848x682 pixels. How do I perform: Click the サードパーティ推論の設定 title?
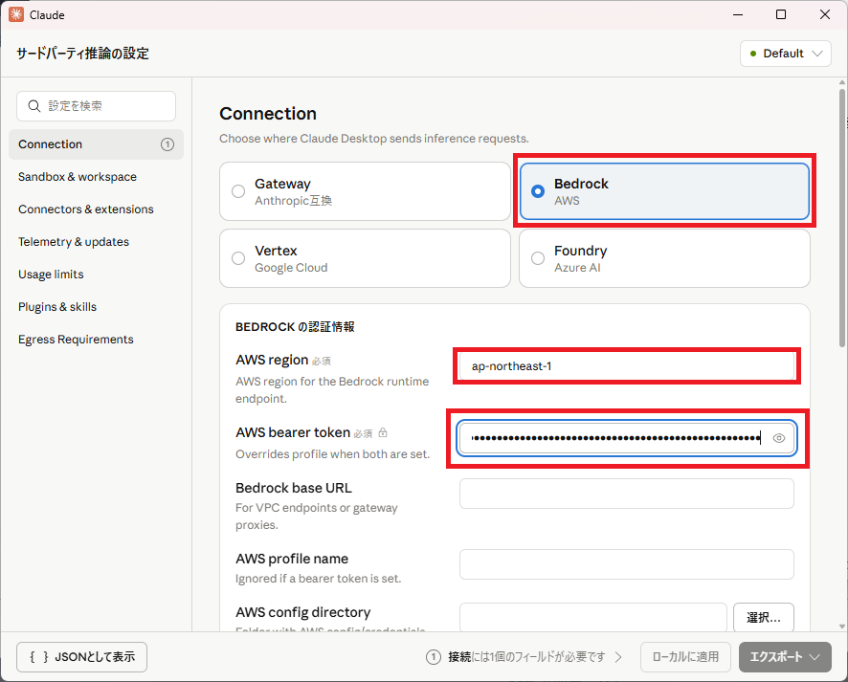coord(82,54)
